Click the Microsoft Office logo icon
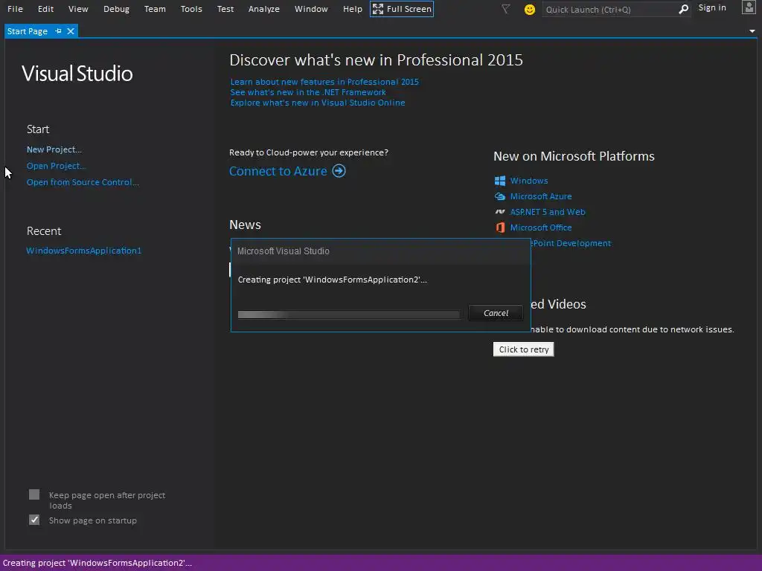 [500, 228]
